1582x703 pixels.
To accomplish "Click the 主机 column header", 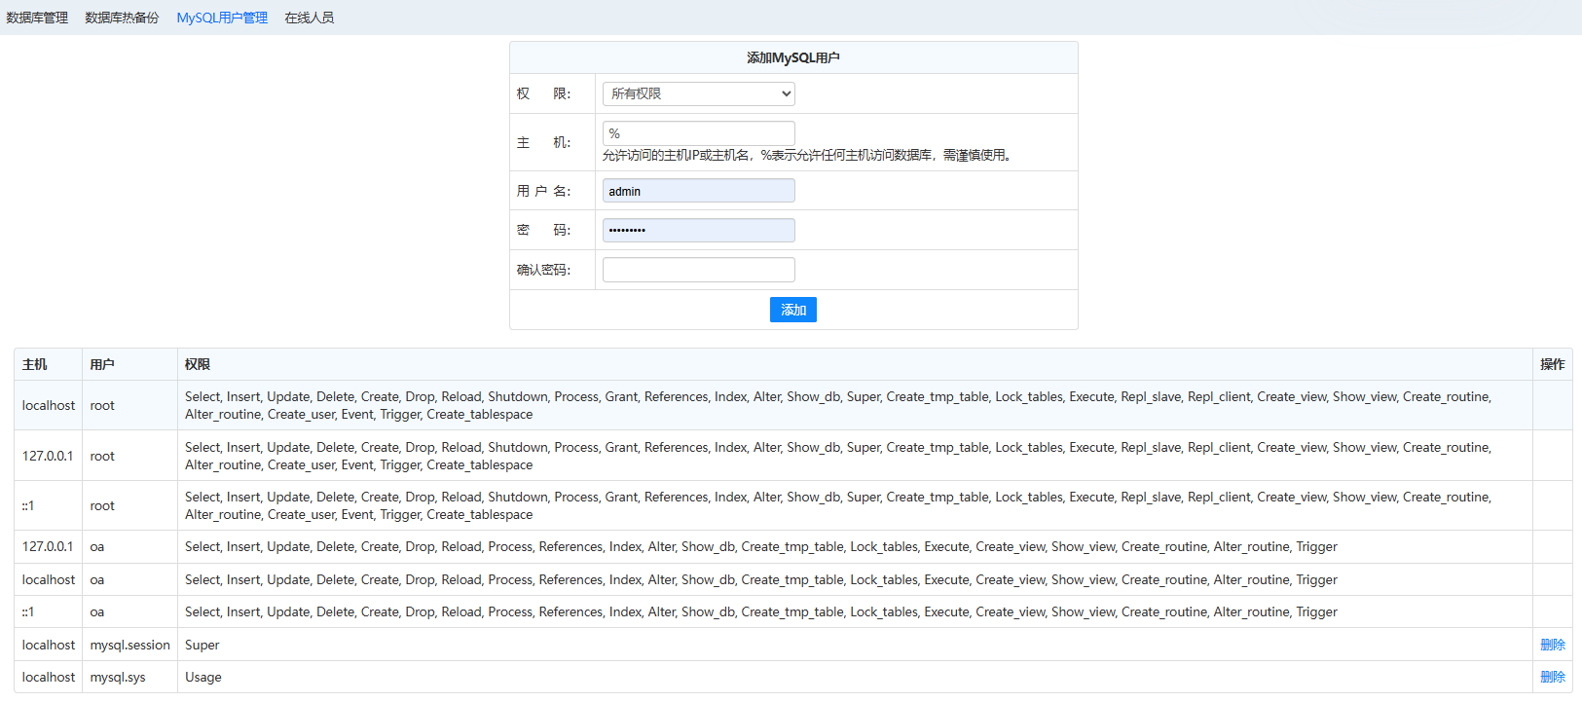I will (x=35, y=364).
